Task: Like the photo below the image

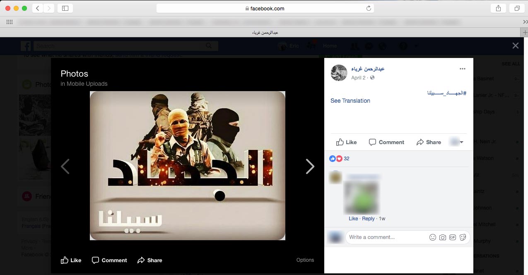Action: point(71,260)
